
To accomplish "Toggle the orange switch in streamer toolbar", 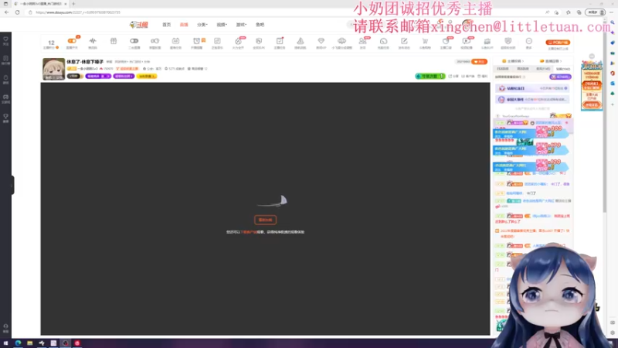I will [x=72, y=41].
